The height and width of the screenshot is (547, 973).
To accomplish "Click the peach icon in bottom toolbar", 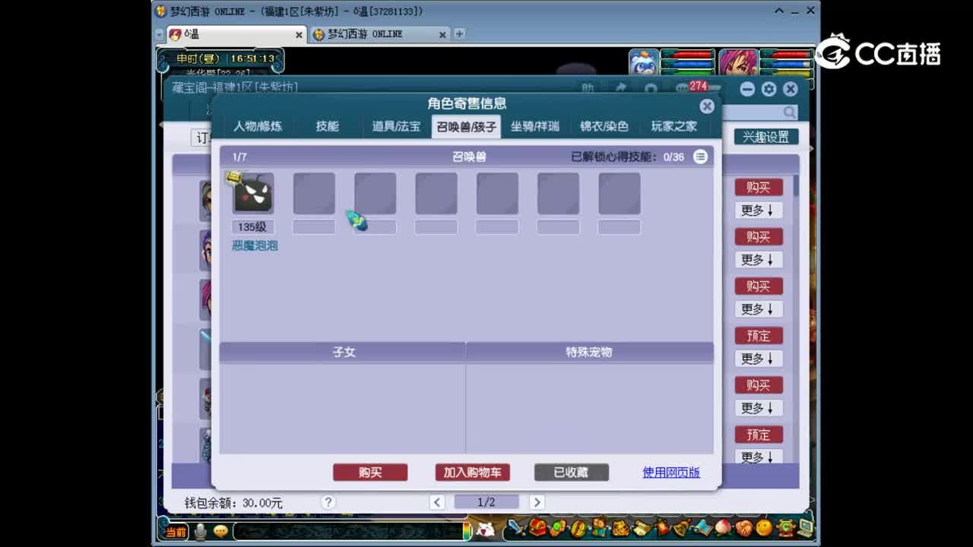I will pos(723,527).
